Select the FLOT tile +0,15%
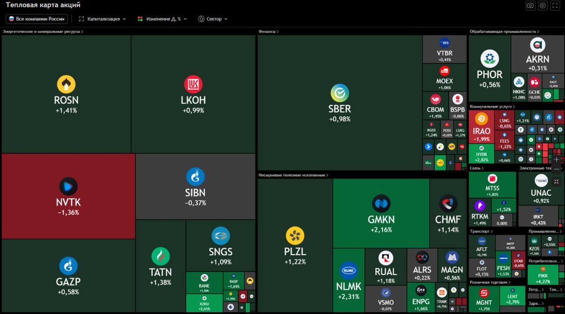Screen dimensions: 565x314 point(482,268)
